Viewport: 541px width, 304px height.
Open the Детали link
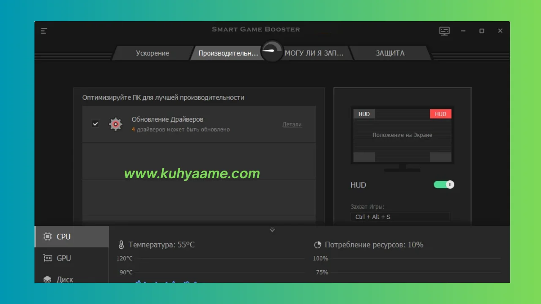tap(292, 124)
